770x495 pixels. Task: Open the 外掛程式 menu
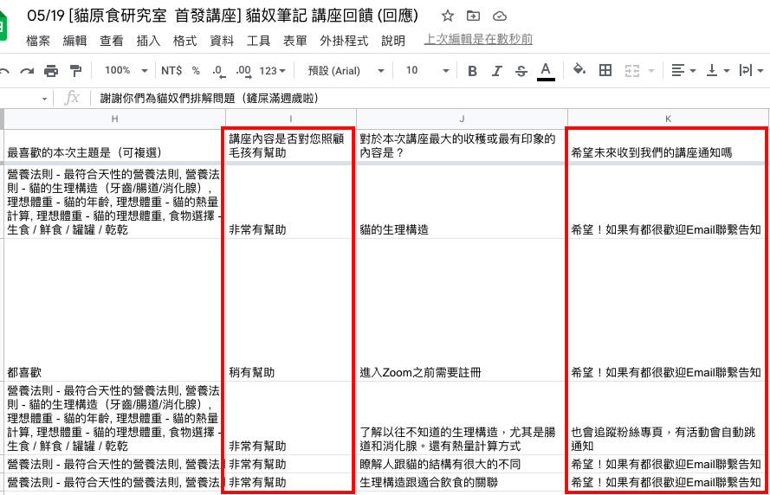(x=344, y=41)
